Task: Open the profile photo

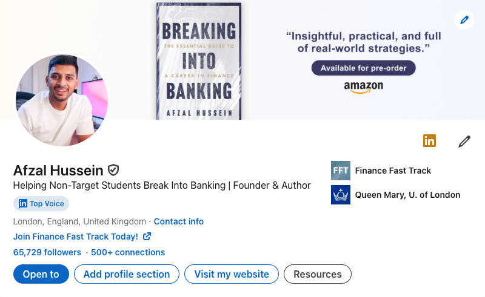Action: pyautogui.click(x=62, y=100)
